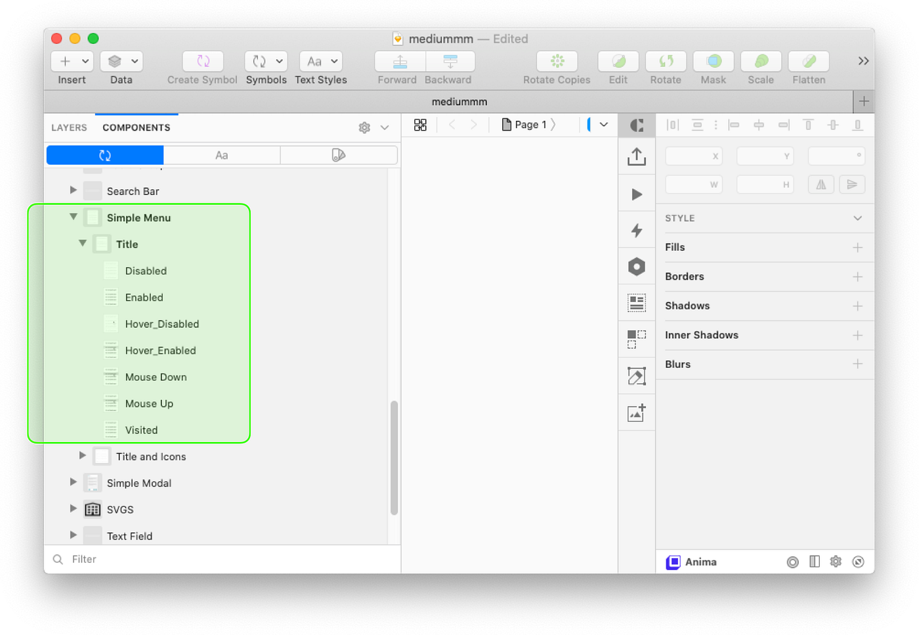Select the color variables swatch segment
Viewport: 919px width, 635px height.
(x=339, y=155)
